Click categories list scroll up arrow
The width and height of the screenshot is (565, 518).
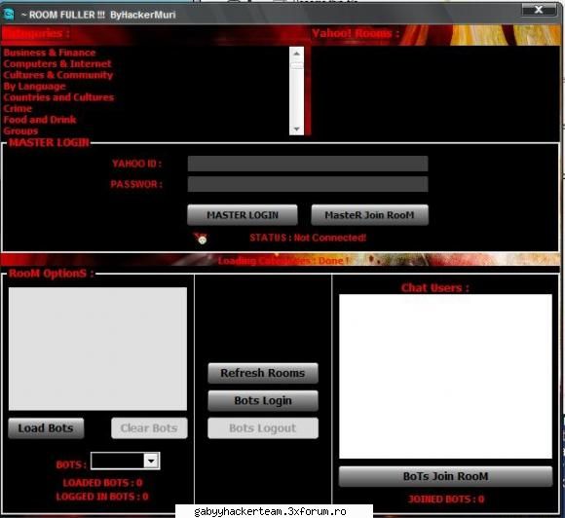point(296,54)
